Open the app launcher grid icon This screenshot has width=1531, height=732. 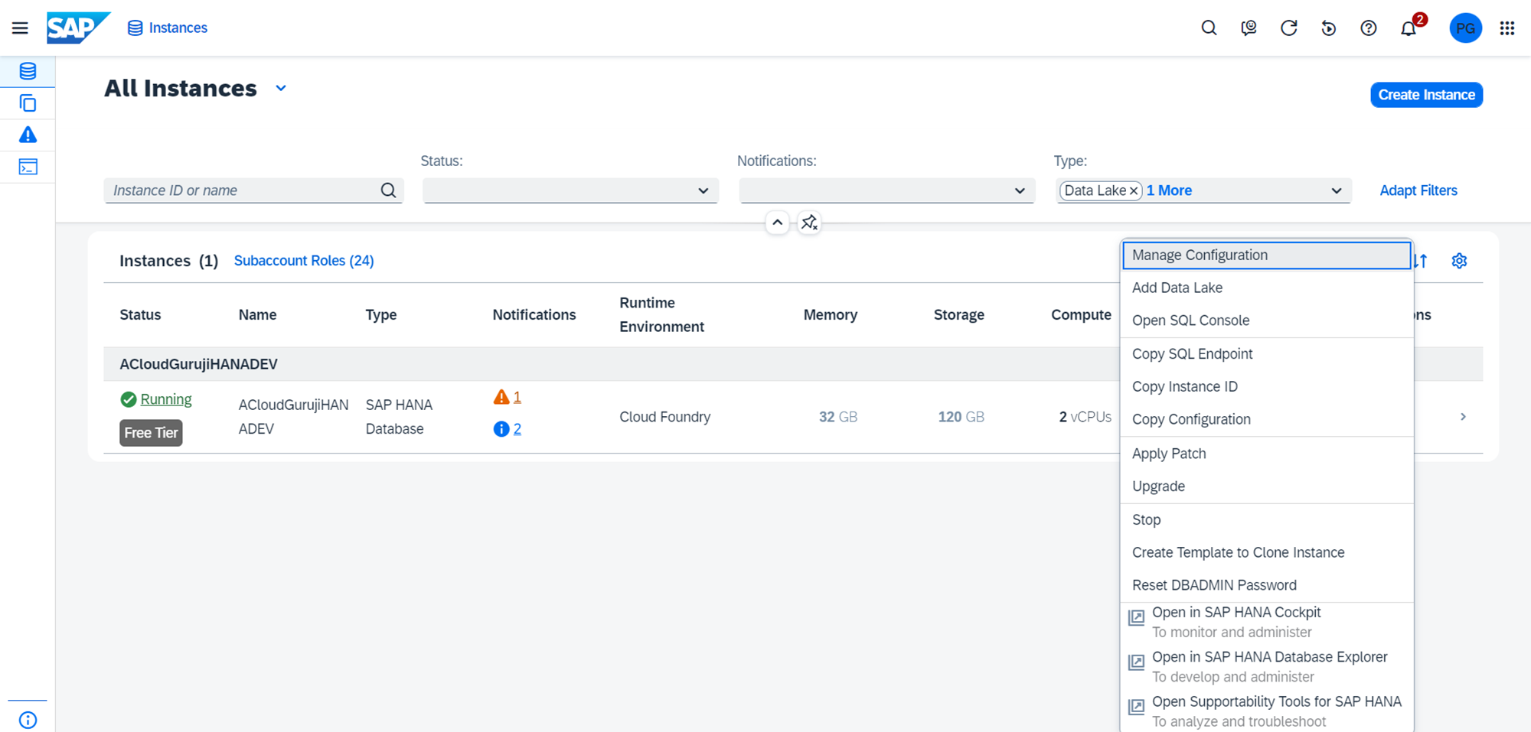pos(1507,28)
